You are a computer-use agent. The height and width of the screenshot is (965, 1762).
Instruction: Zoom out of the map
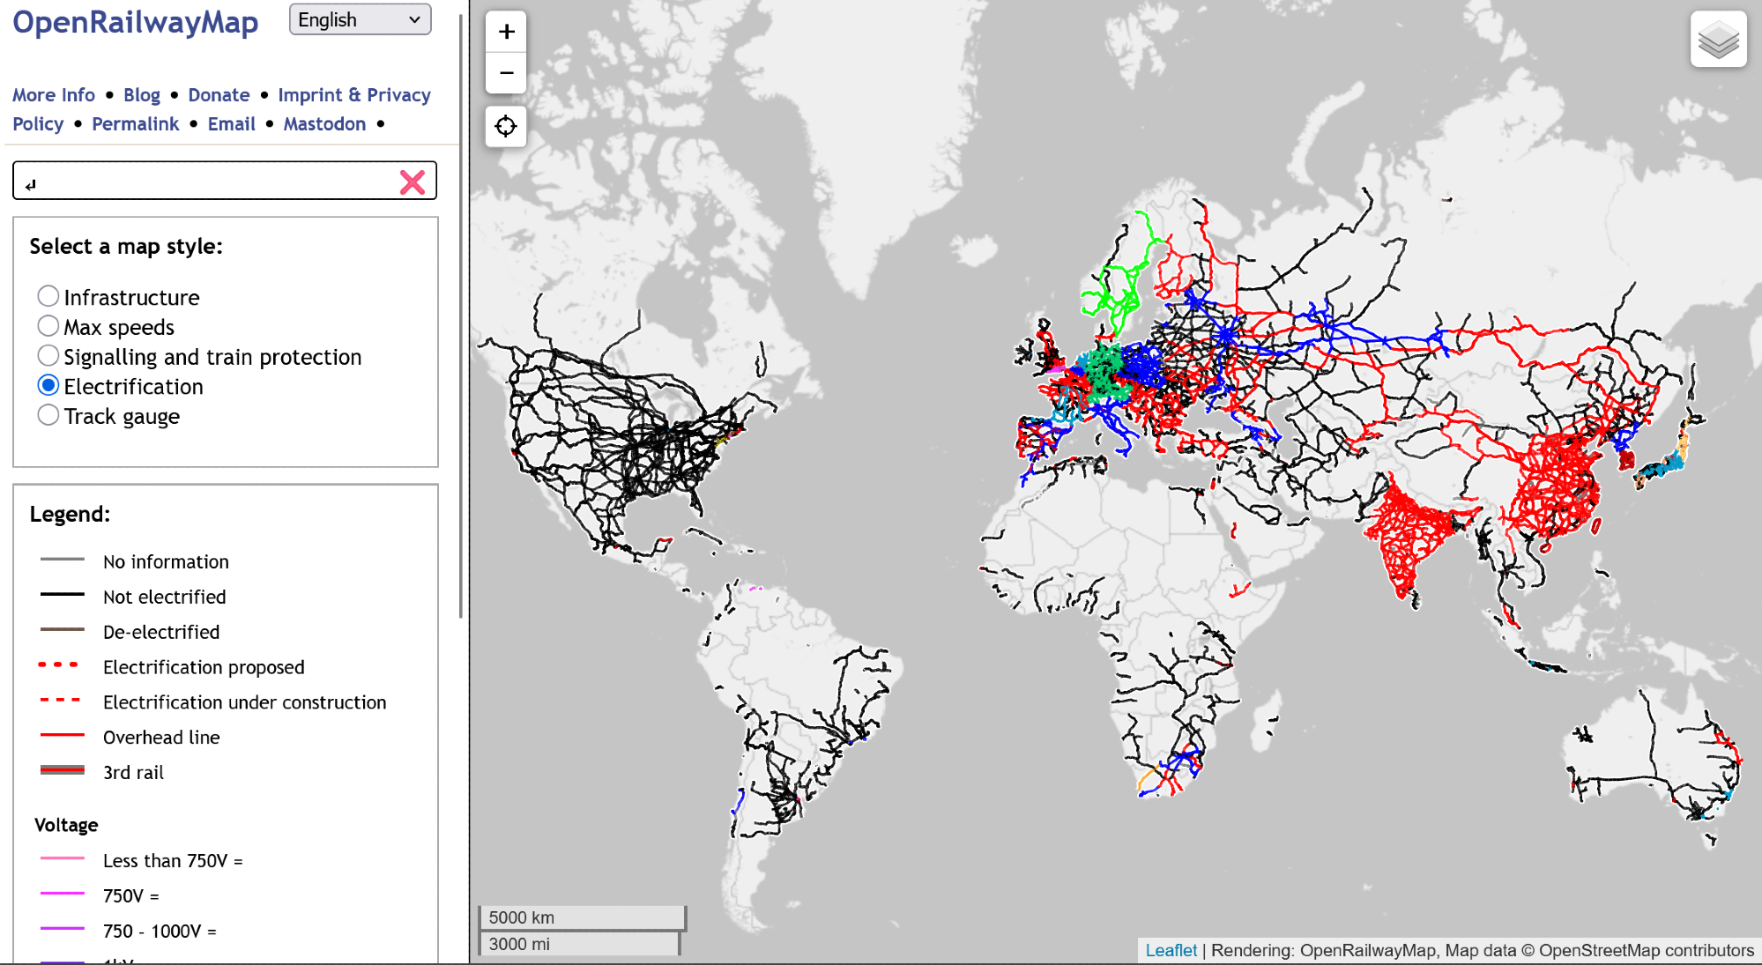point(506,73)
